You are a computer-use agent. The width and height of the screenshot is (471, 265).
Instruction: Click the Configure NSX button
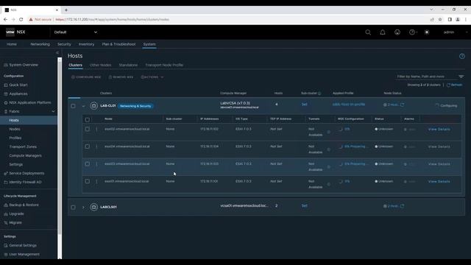tap(86, 77)
